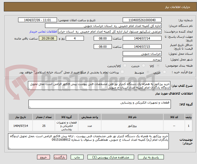Click the جزئیات اطلاعات نیاز page title
197x164 pixels.
[x=178, y=7]
